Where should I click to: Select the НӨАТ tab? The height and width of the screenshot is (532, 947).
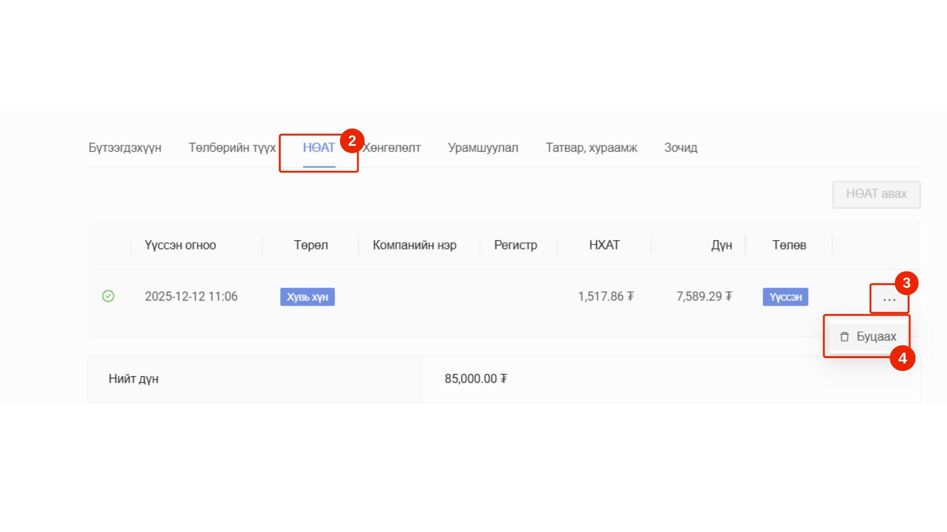[319, 148]
